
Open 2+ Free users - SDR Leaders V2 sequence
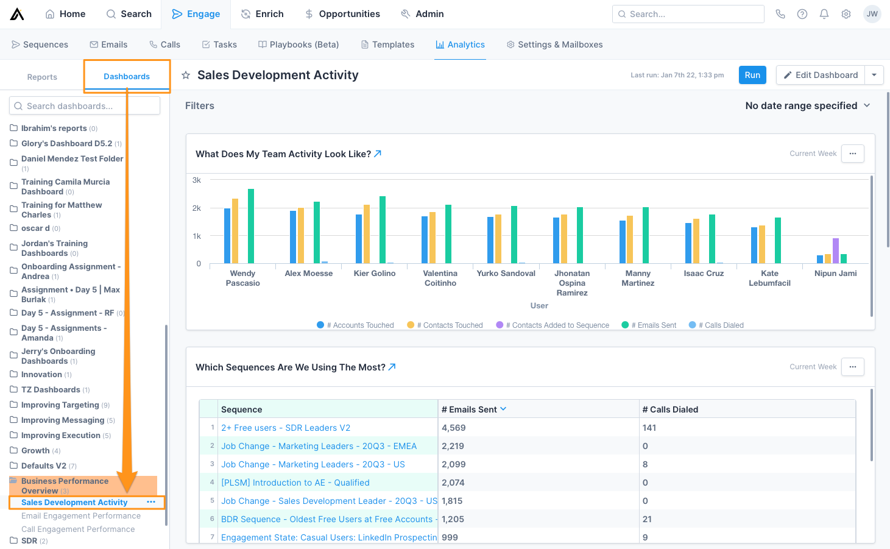coord(286,428)
